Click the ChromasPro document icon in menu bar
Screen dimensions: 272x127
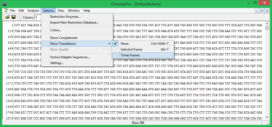(6, 10)
